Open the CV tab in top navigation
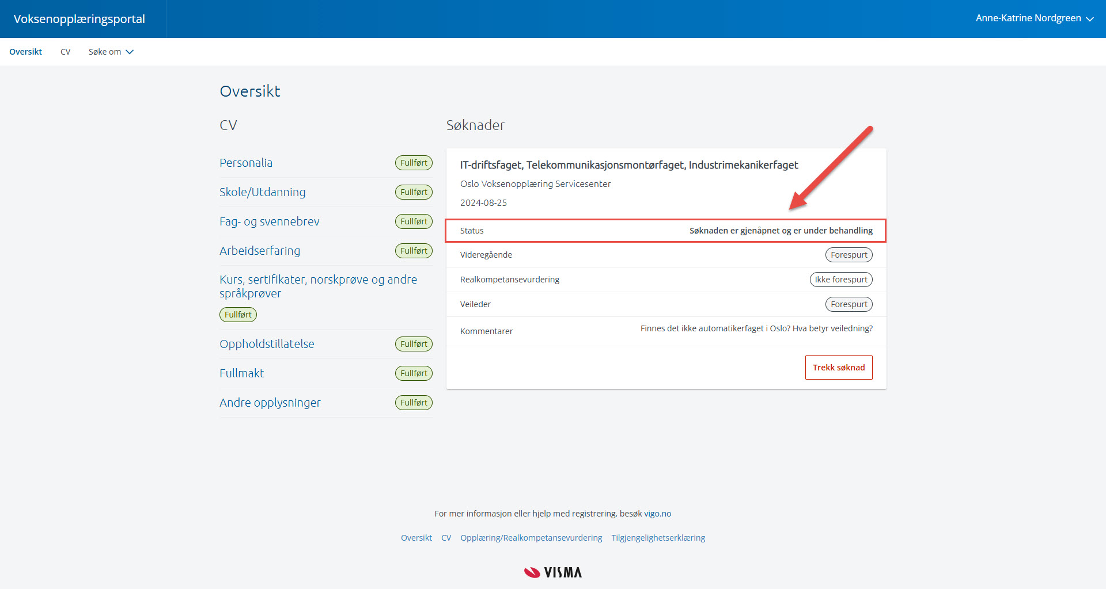1106x589 pixels. pyautogui.click(x=65, y=52)
